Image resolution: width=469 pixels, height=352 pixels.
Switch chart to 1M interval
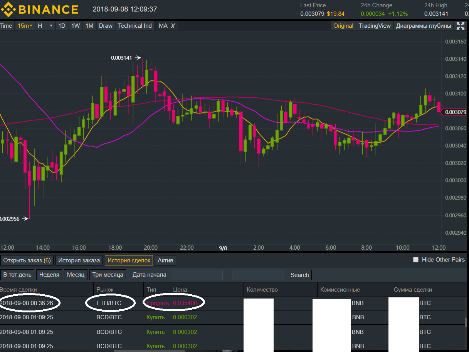(x=89, y=26)
